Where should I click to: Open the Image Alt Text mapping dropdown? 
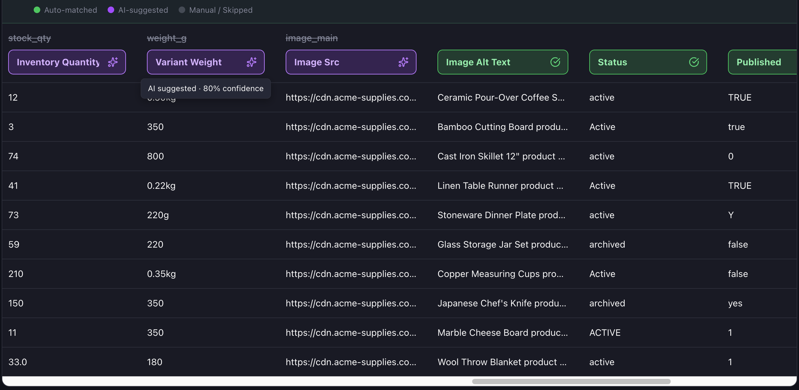pyautogui.click(x=503, y=62)
